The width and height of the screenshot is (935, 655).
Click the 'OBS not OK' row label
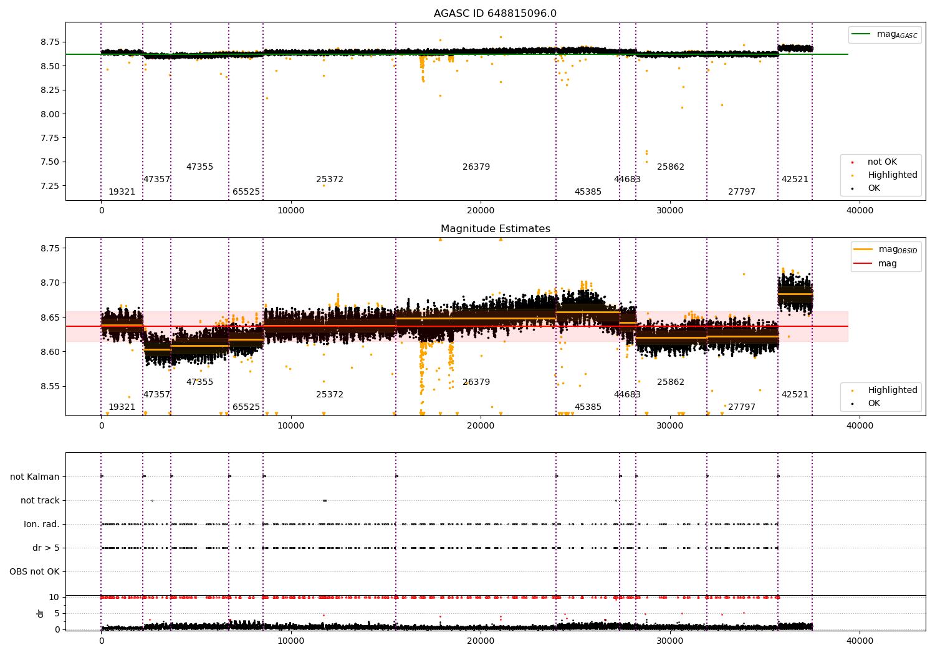(34, 571)
